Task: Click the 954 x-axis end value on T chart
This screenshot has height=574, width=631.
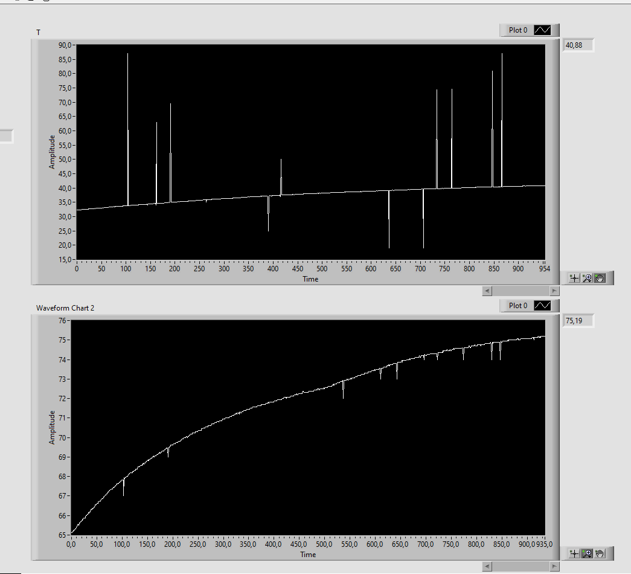Action: point(545,269)
